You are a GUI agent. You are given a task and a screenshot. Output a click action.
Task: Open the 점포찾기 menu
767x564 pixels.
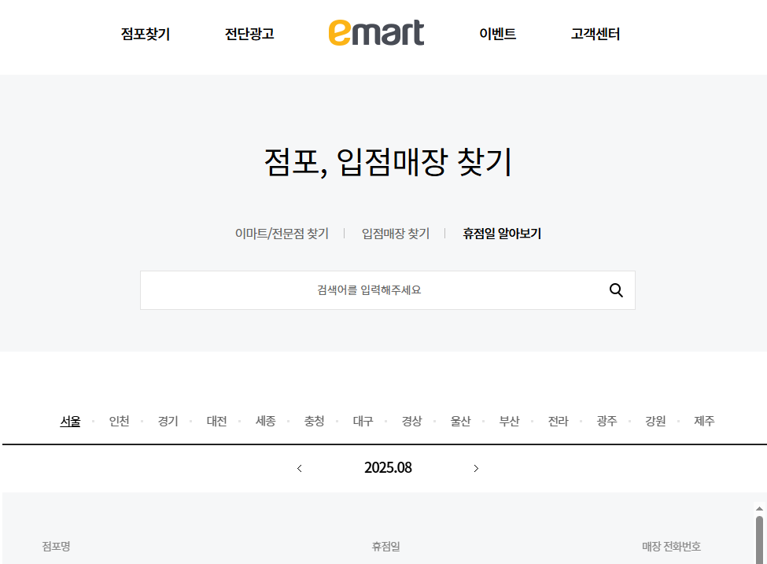146,34
